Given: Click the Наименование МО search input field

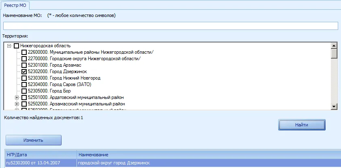Looking at the screenshot, I should [170, 26].
